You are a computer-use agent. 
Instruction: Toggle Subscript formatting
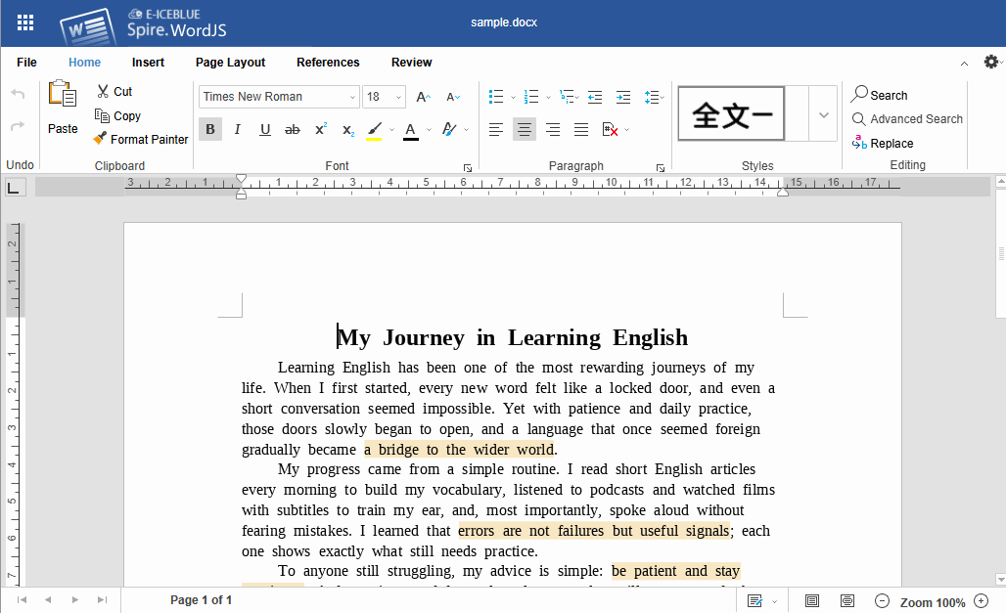tap(348, 130)
